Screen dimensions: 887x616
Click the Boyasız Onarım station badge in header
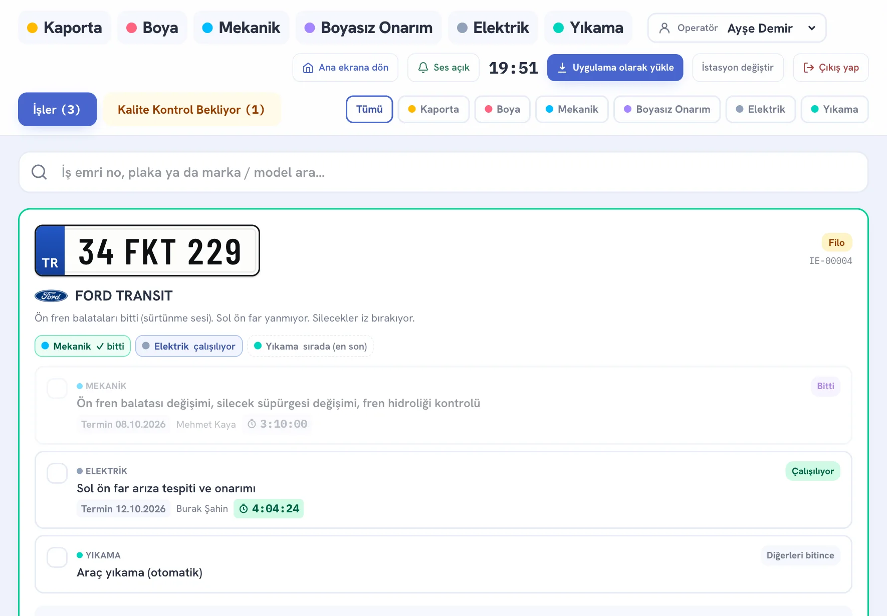368,28
